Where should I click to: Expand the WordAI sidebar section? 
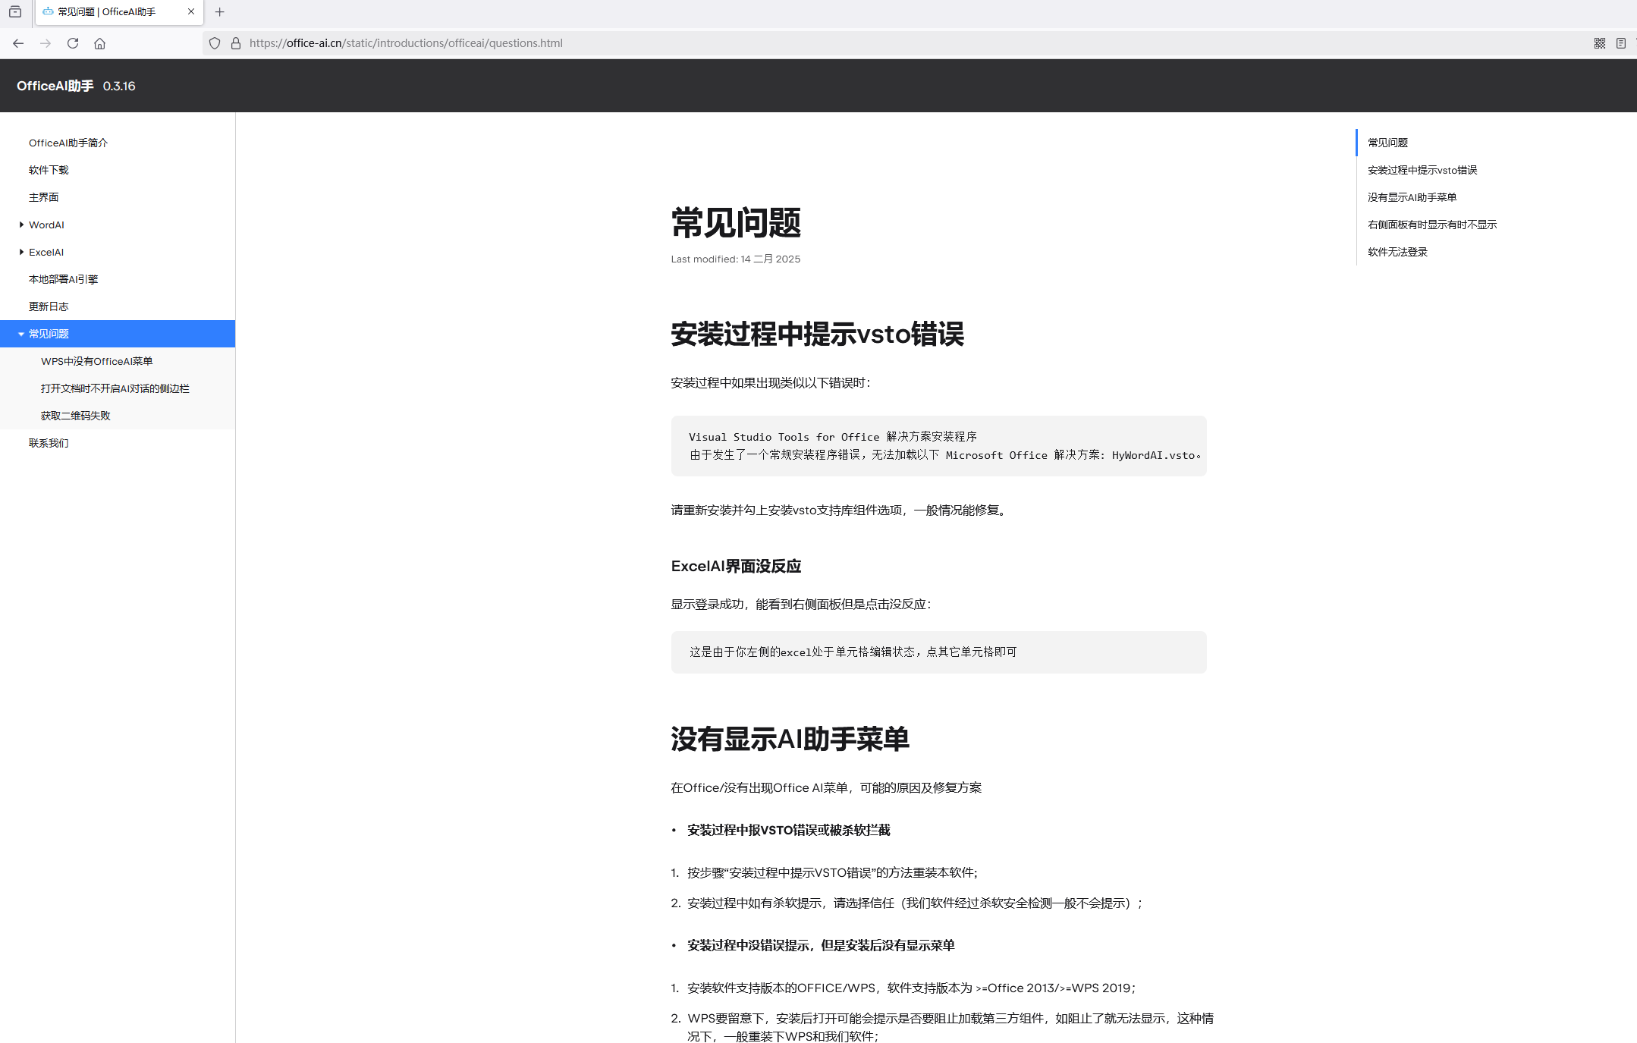coord(20,225)
